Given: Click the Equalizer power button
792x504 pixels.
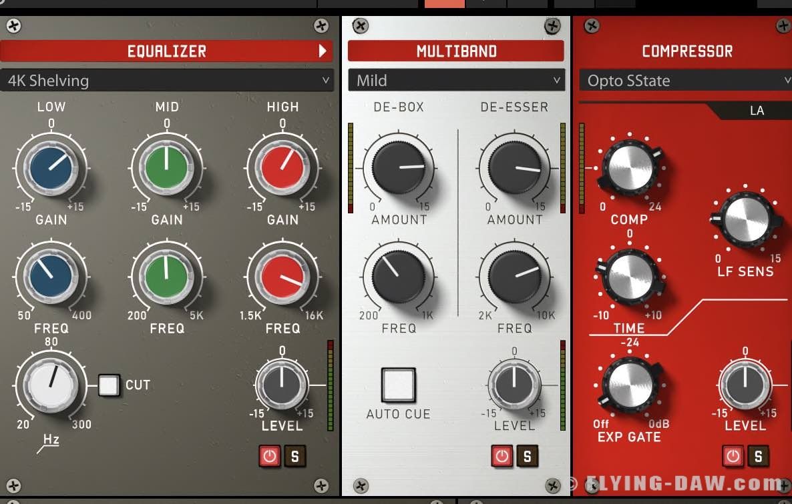Looking at the screenshot, I should (x=269, y=457).
